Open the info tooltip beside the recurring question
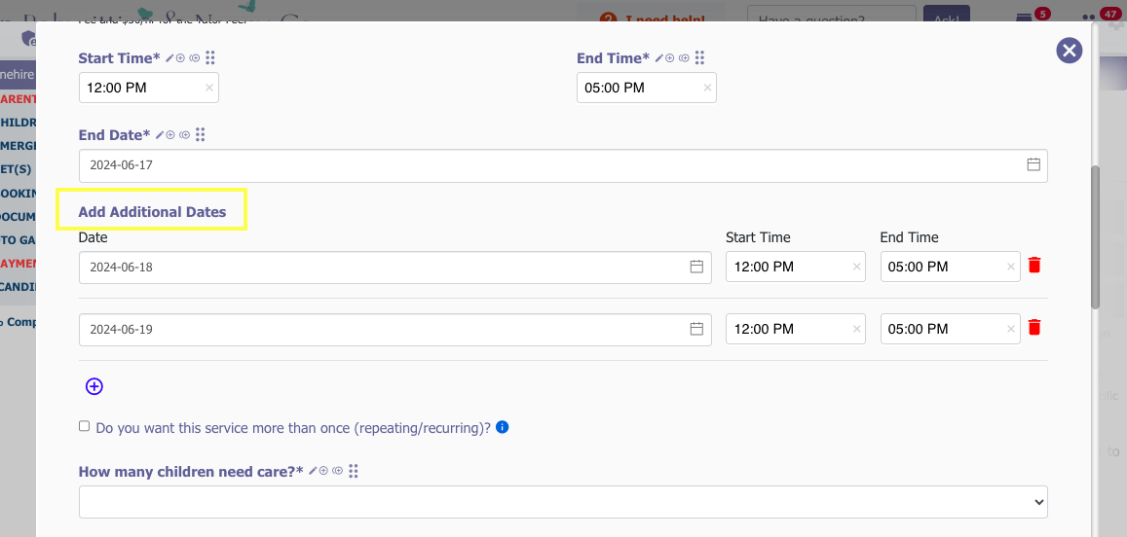Viewport: 1127px width, 537px height. click(502, 427)
